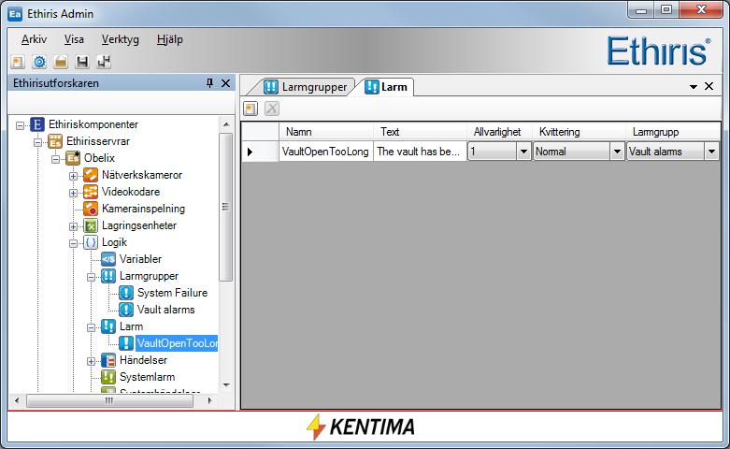Expand the Nätverkskameror node
730x449 pixels.
pyautogui.click(x=73, y=176)
